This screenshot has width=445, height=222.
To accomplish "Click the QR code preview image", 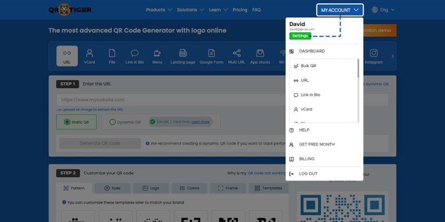I will pos(343,208).
